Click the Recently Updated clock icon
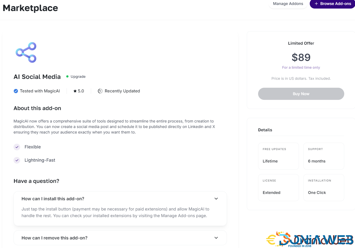This screenshot has height=248, width=355. click(x=100, y=91)
